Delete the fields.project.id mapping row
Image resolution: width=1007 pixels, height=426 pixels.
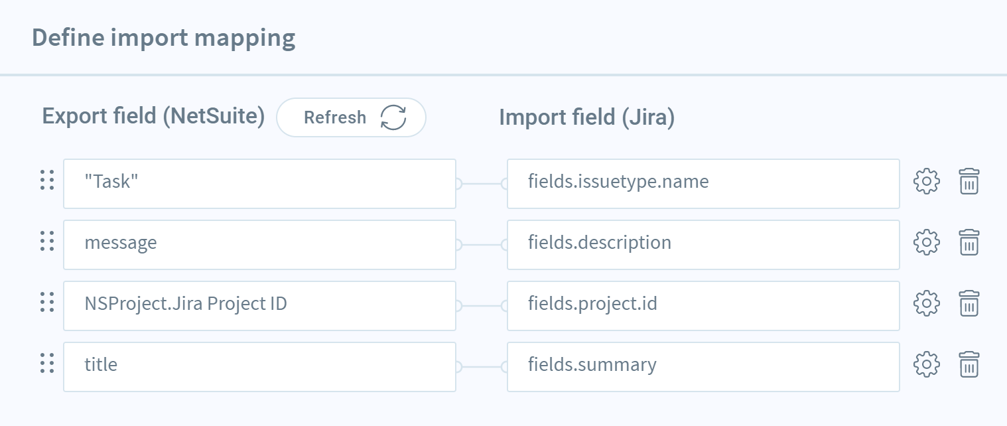point(969,304)
